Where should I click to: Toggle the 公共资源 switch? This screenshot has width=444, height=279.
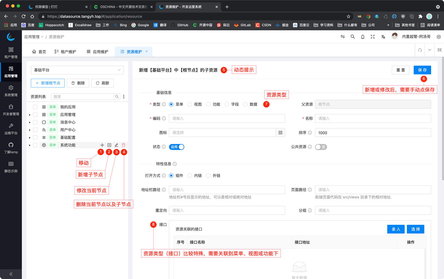click(321, 147)
